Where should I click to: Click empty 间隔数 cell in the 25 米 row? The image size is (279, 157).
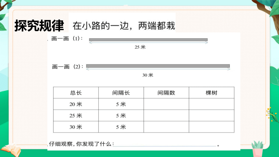[166, 115]
